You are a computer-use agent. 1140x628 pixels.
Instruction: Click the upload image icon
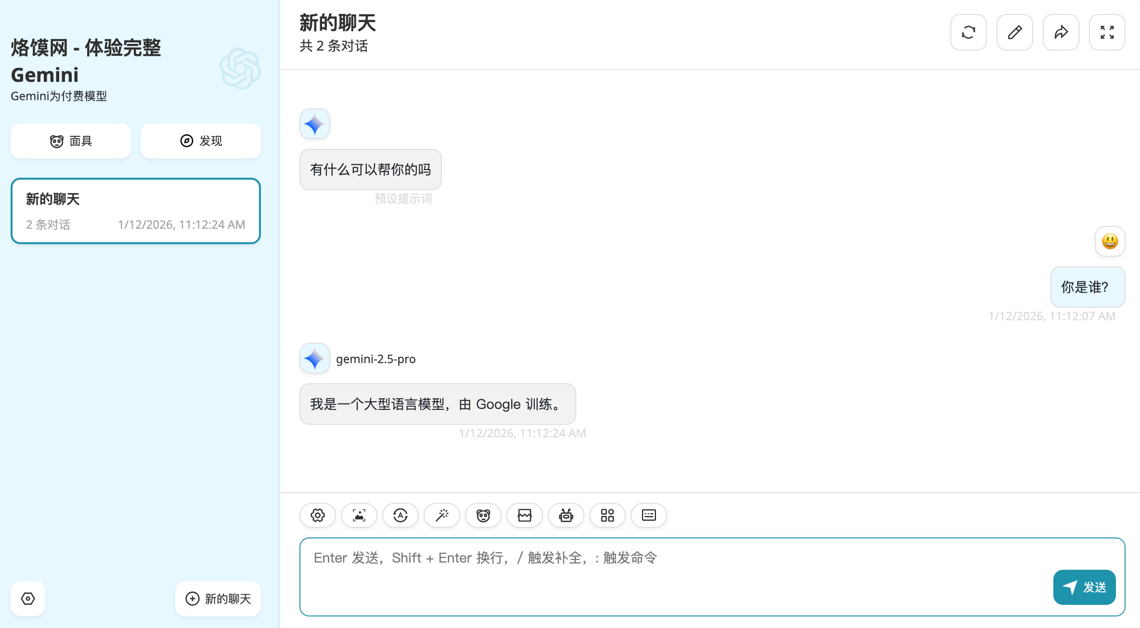pos(359,515)
